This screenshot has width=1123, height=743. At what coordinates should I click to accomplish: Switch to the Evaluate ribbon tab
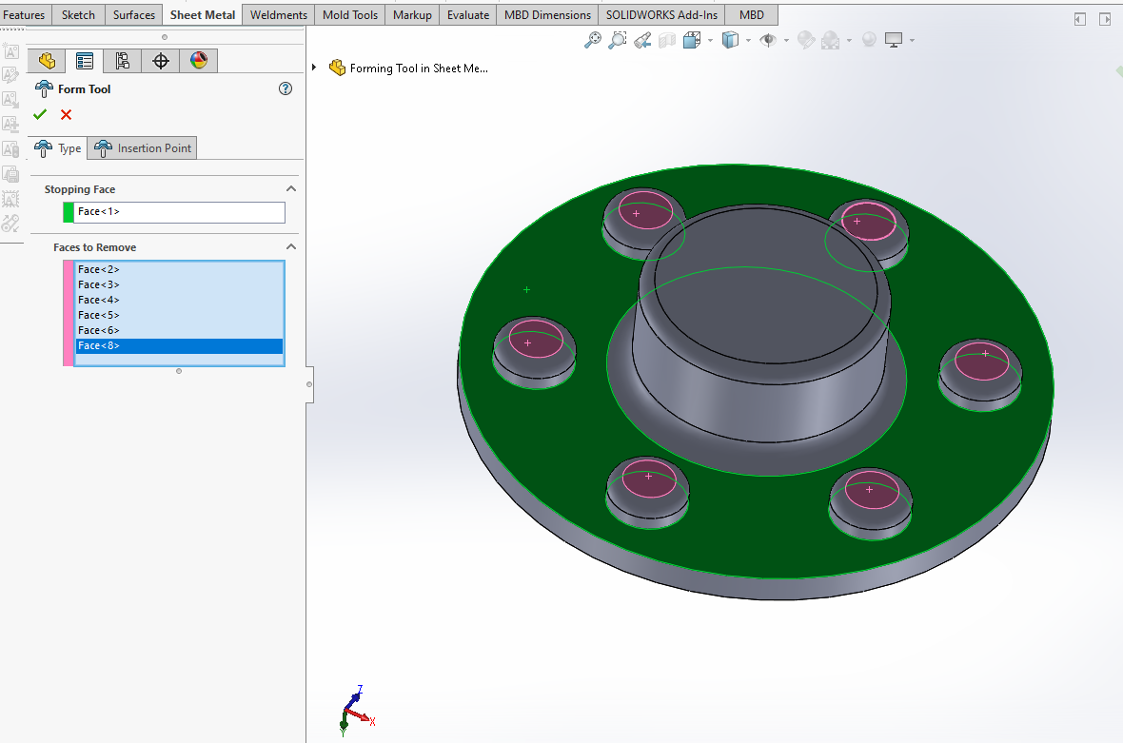click(468, 15)
